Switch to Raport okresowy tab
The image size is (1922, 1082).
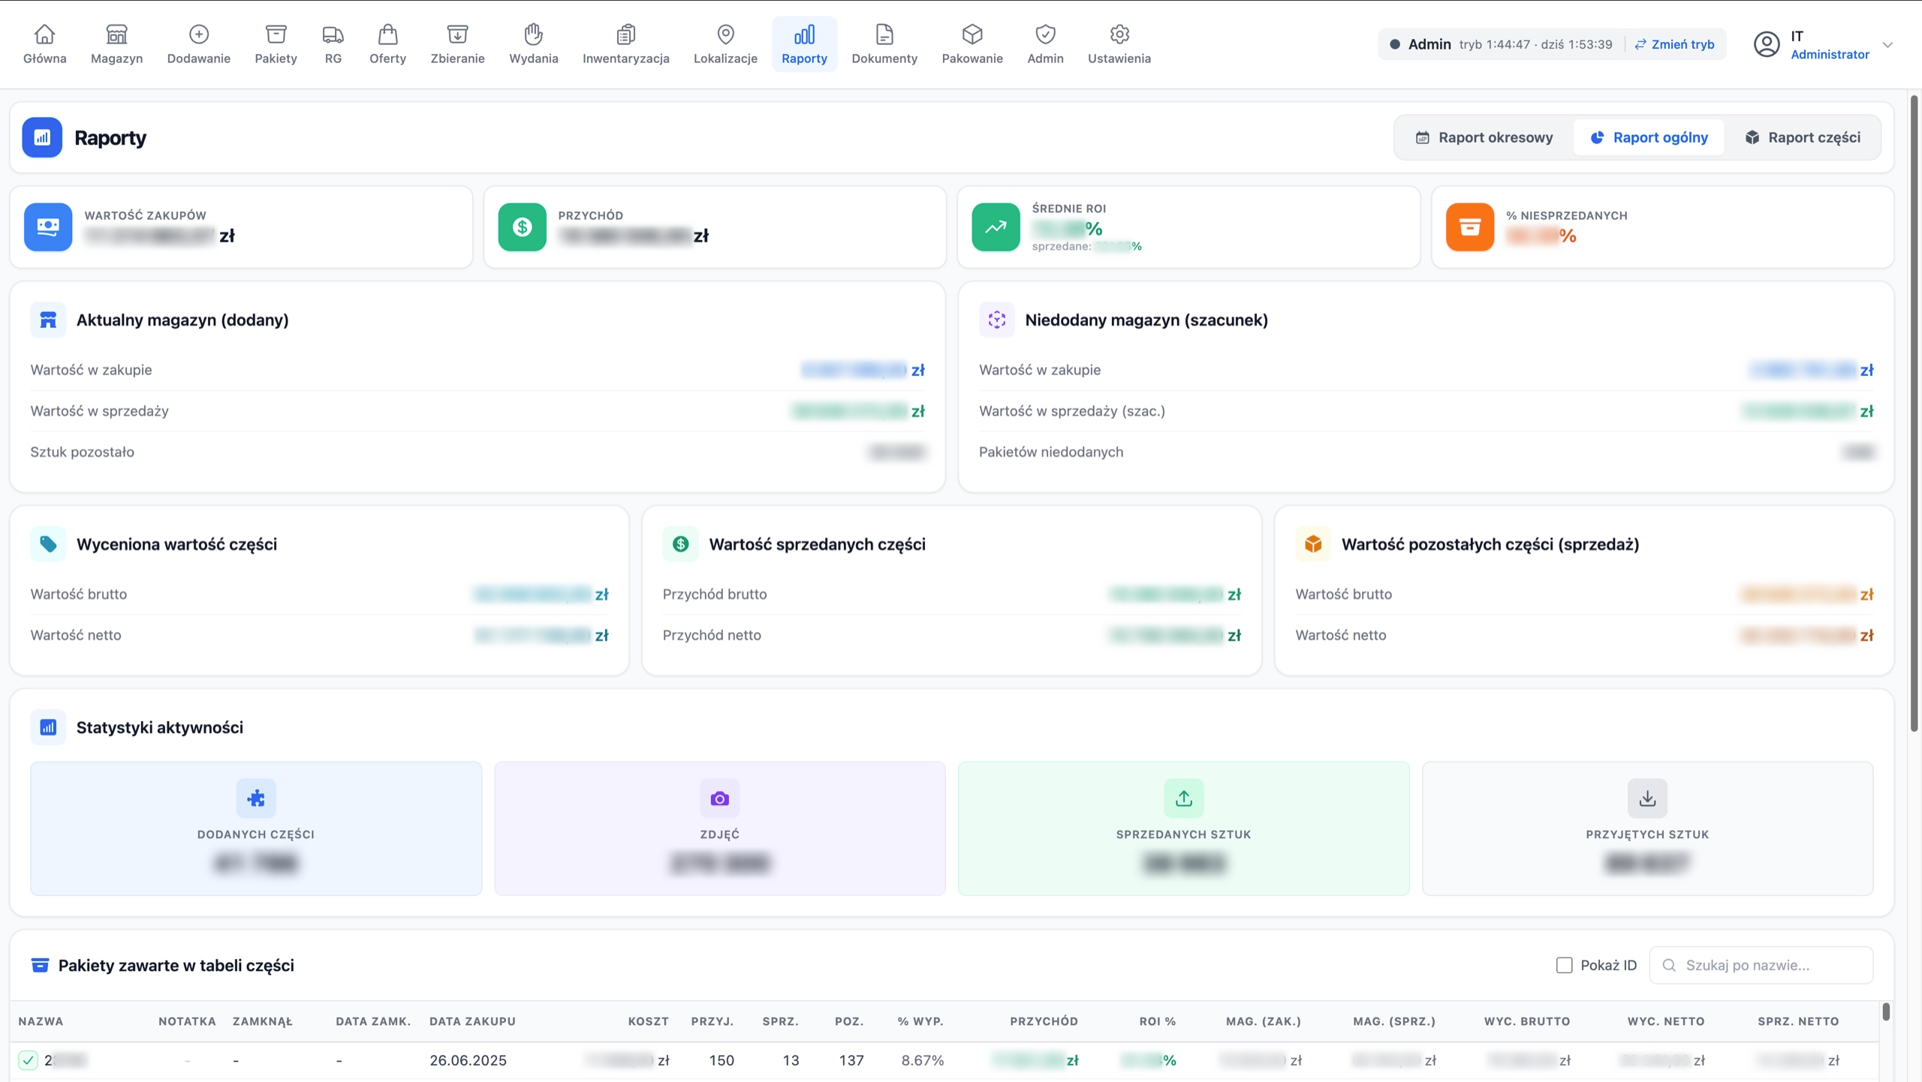click(x=1484, y=137)
